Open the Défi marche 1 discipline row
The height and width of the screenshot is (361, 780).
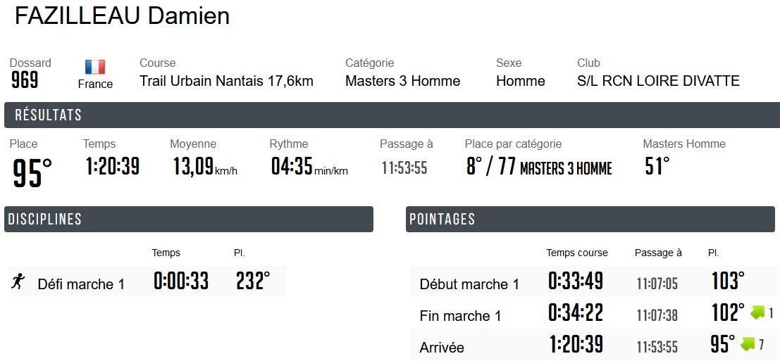[x=81, y=284]
